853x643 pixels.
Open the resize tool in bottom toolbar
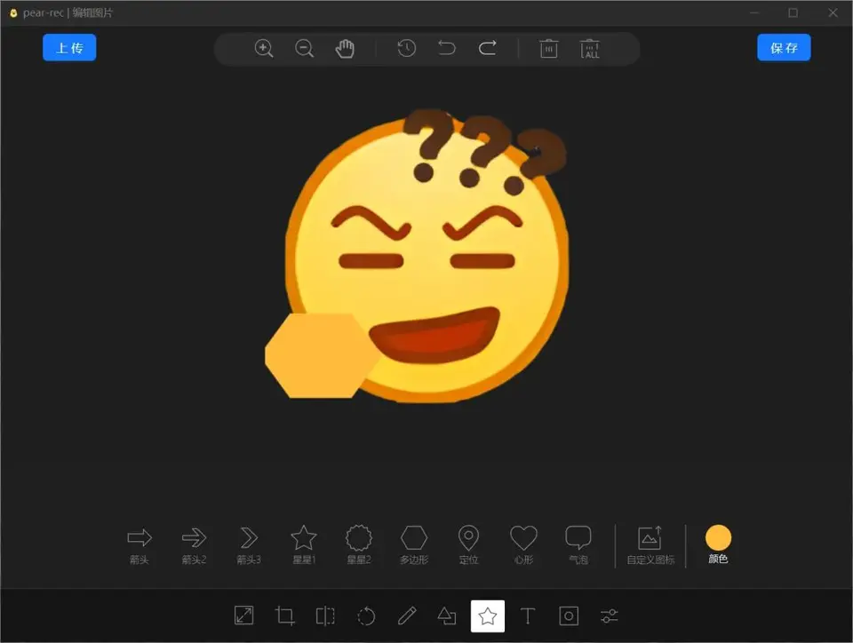(243, 615)
